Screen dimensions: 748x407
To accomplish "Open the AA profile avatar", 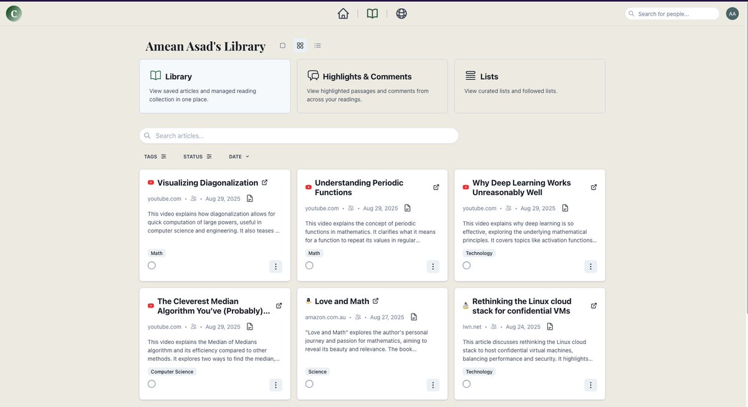I will (x=732, y=13).
